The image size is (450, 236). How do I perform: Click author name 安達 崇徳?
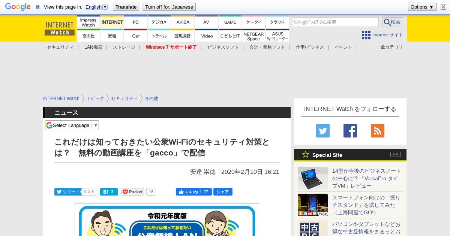coord(203,172)
